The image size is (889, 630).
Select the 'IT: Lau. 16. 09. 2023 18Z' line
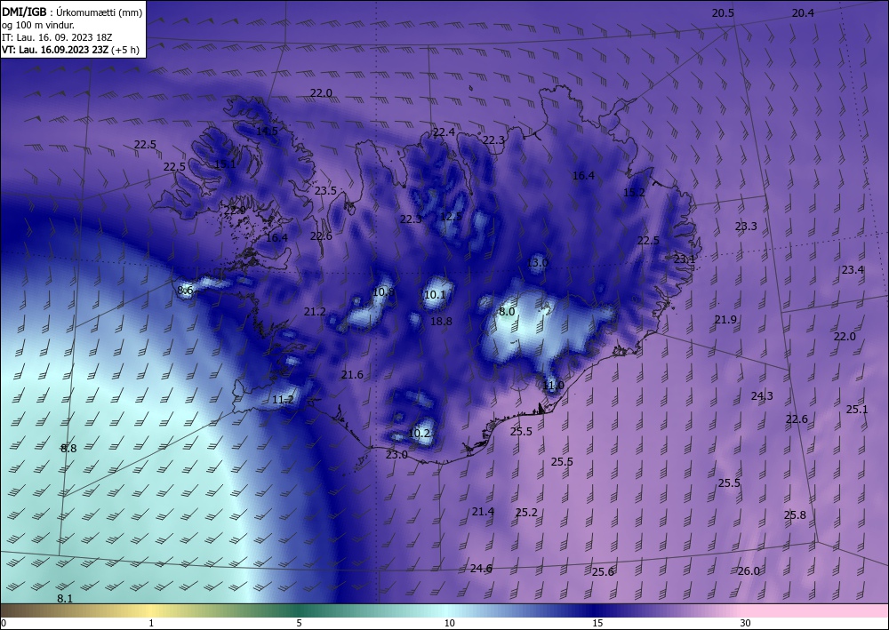point(57,37)
